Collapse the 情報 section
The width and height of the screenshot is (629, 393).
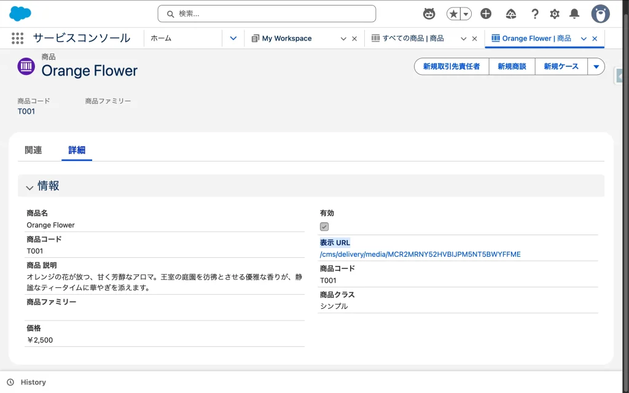29,187
